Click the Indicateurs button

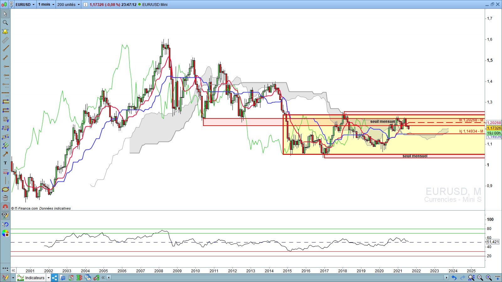click(x=31, y=278)
